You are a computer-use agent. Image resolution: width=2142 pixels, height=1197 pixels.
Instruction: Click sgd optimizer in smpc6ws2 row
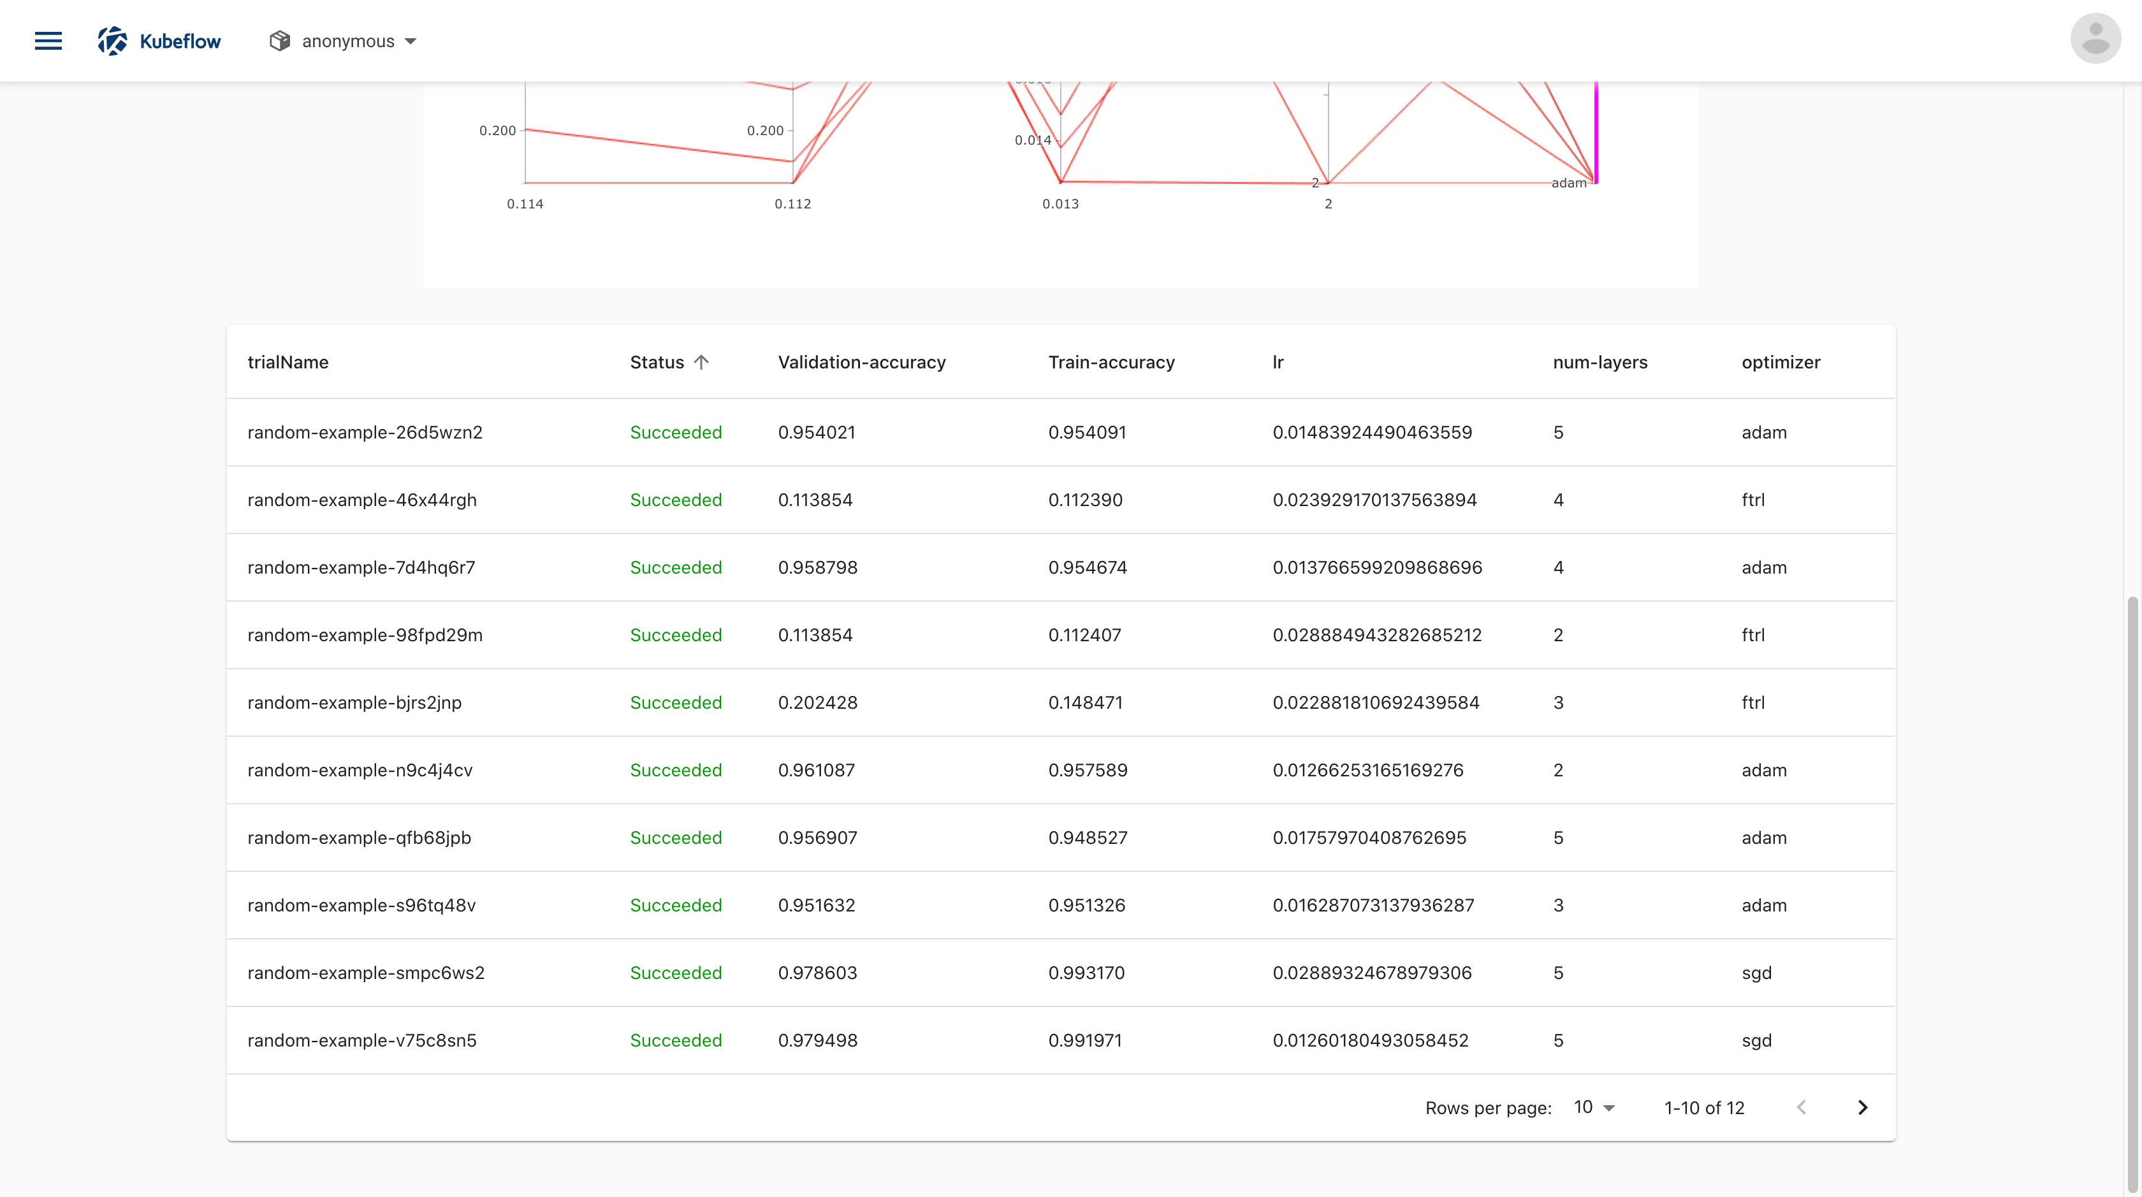pyautogui.click(x=1756, y=973)
